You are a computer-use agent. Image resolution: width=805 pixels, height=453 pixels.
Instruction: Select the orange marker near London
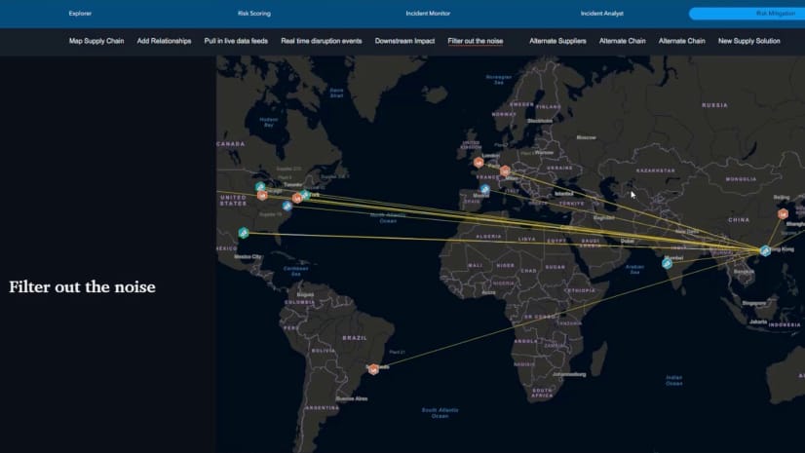coord(479,163)
